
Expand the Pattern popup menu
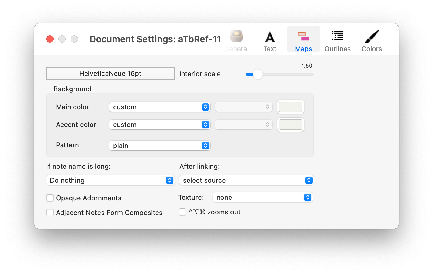coord(160,146)
